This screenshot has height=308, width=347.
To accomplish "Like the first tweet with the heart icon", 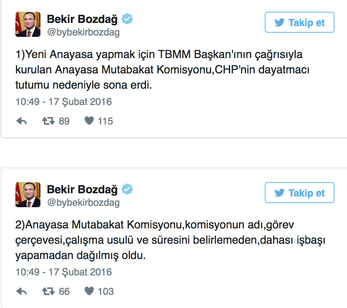I will [x=90, y=120].
